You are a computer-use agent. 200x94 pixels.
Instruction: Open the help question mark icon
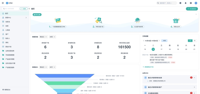click(191, 3)
